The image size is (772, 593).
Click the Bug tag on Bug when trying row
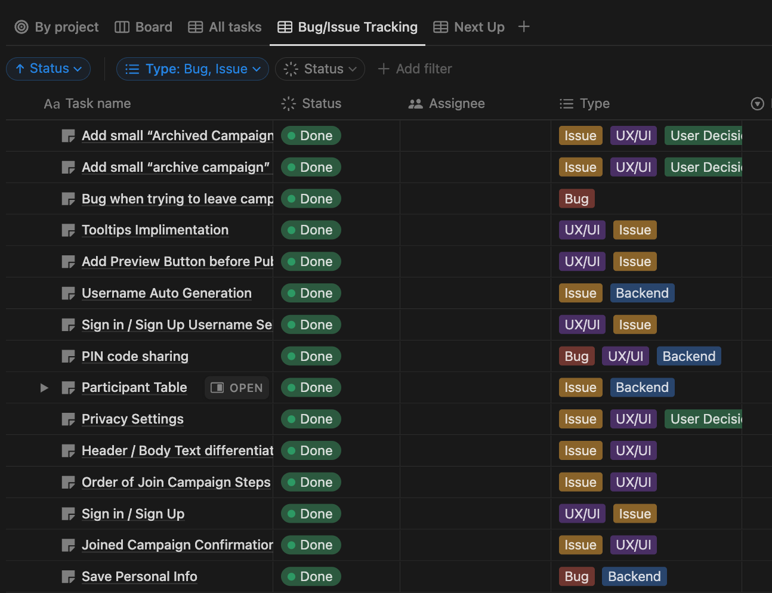(x=577, y=199)
